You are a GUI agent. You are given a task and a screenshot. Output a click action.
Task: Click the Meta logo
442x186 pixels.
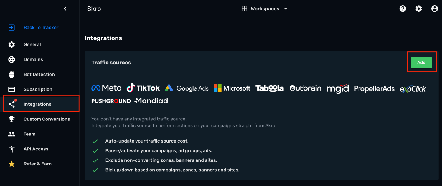click(106, 88)
